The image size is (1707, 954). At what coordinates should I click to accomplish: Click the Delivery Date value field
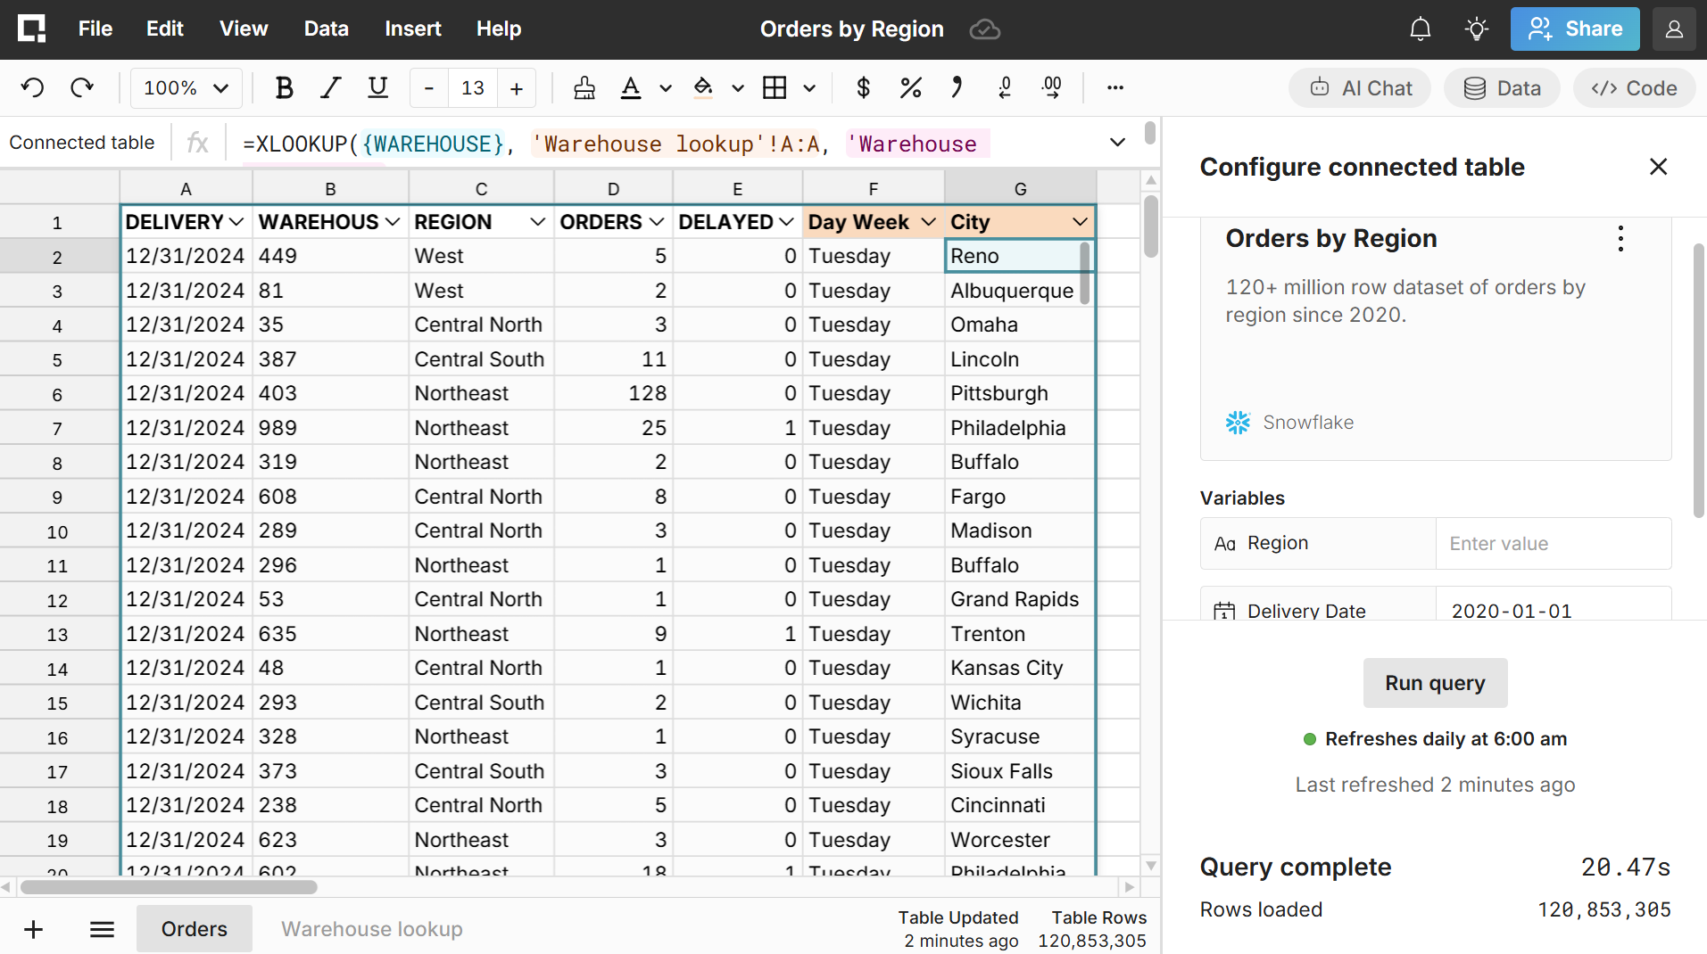tap(1554, 604)
